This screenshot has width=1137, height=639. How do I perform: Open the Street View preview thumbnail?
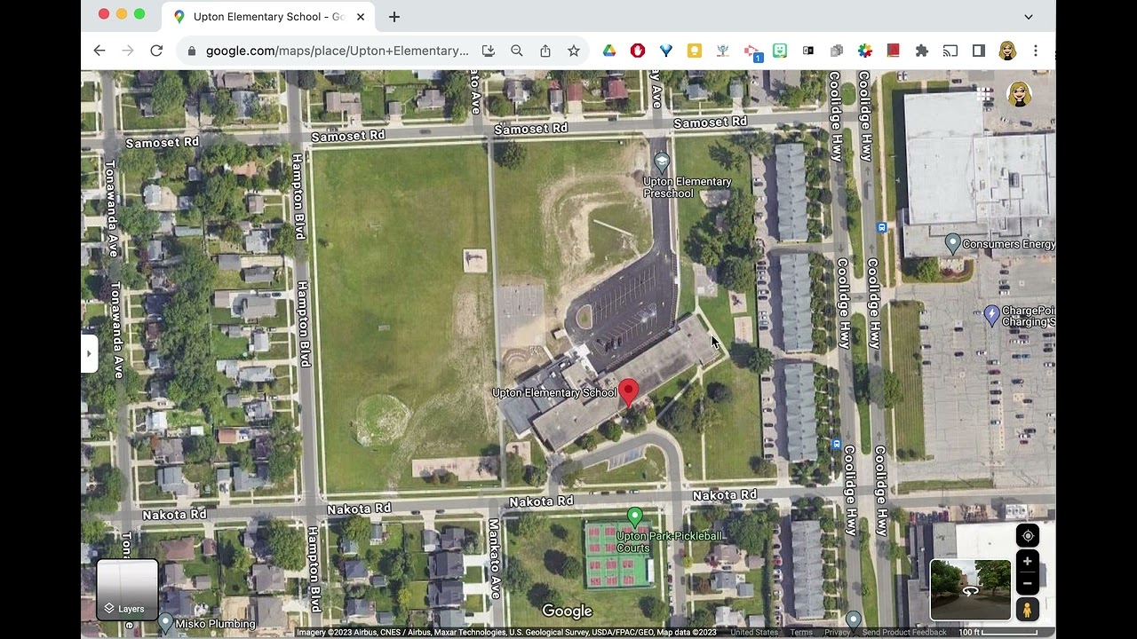pos(970,590)
